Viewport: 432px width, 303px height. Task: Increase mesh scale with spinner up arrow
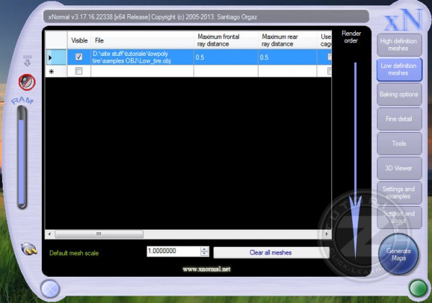point(205,249)
